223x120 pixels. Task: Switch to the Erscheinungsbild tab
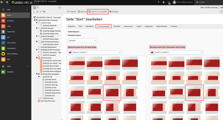[104, 26]
